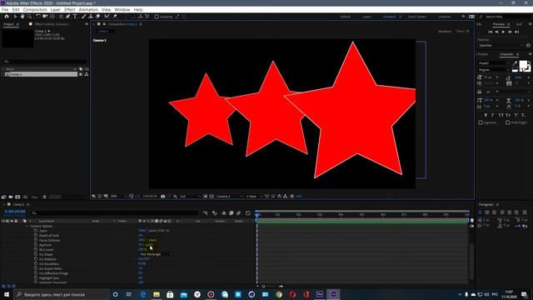Viewport: 533px width, 300px height.
Task: Open the File menu
Action: pos(5,9)
